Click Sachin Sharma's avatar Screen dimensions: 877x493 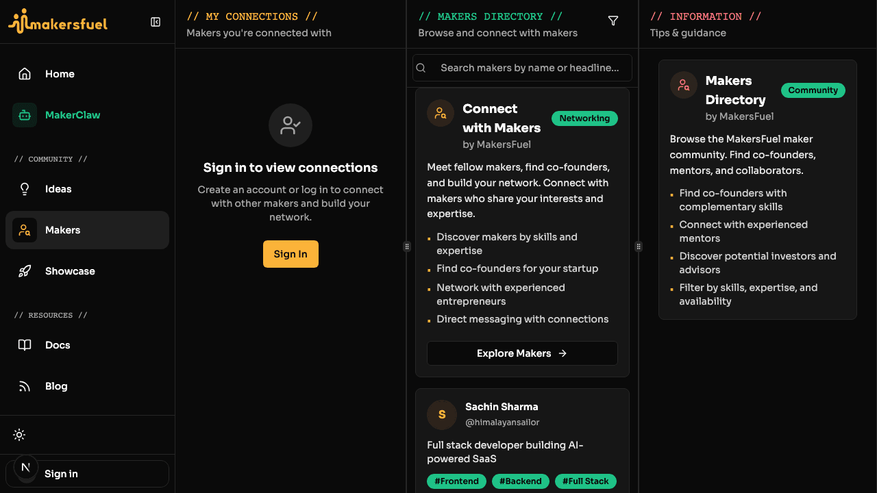[442, 414]
